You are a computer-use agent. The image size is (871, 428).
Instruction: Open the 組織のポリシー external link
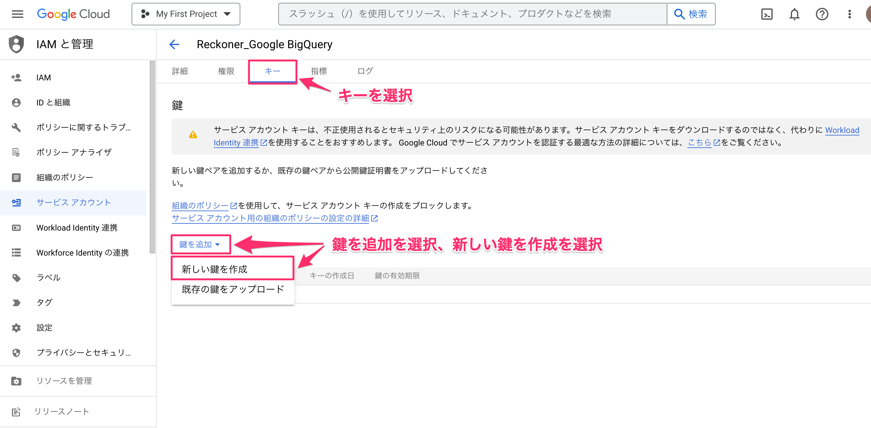point(204,206)
